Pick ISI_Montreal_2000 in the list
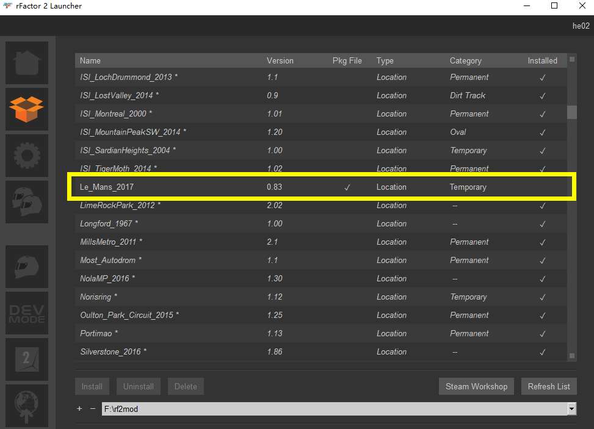 coord(321,114)
